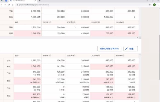Navigate forward with the forward arrow
The width and height of the screenshot is (160, 102).
[x=5, y=5]
